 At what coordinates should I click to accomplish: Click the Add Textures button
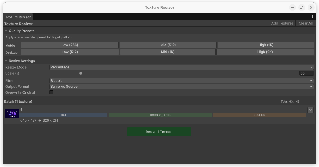(x=282, y=23)
